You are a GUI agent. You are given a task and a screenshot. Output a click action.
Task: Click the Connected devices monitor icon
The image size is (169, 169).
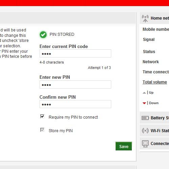tap(145, 144)
